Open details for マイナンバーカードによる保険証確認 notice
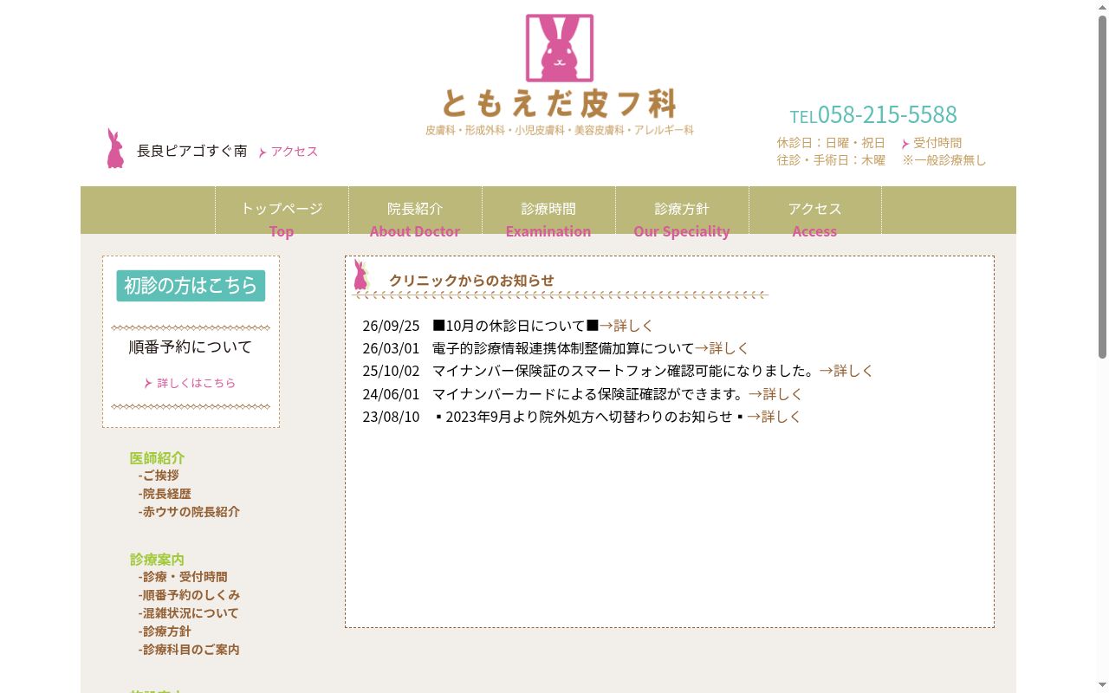The height and width of the screenshot is (693, 1109). pyautogui.click(x=775, y=394)
